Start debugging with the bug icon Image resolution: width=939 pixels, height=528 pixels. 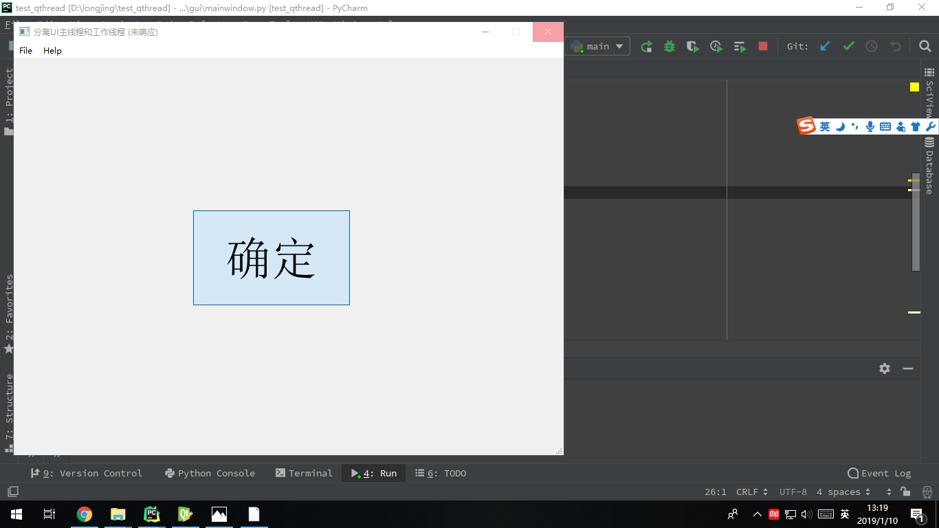pos(669,46)
